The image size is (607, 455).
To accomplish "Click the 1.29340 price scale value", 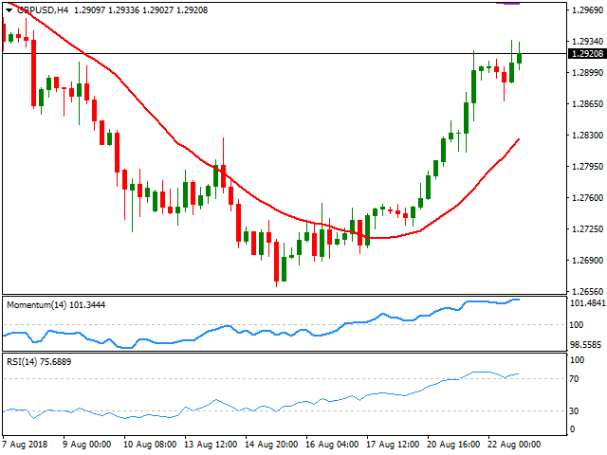I will pyautogui.click(x=588, y=41).
